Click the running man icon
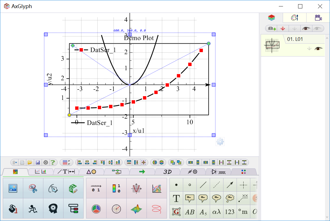Image resolution: width=330 pixels, height=221 pixels. click(33, 209)
